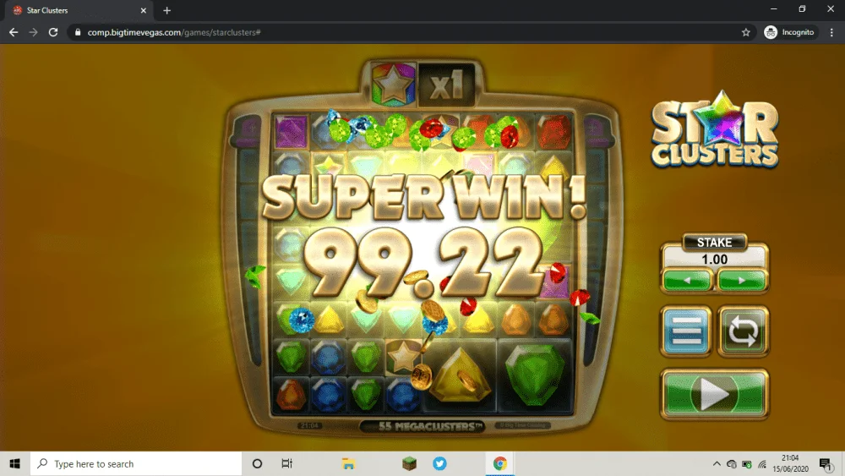
Task: Launch Minecraft from the taskbar
Action: (409, 463)
